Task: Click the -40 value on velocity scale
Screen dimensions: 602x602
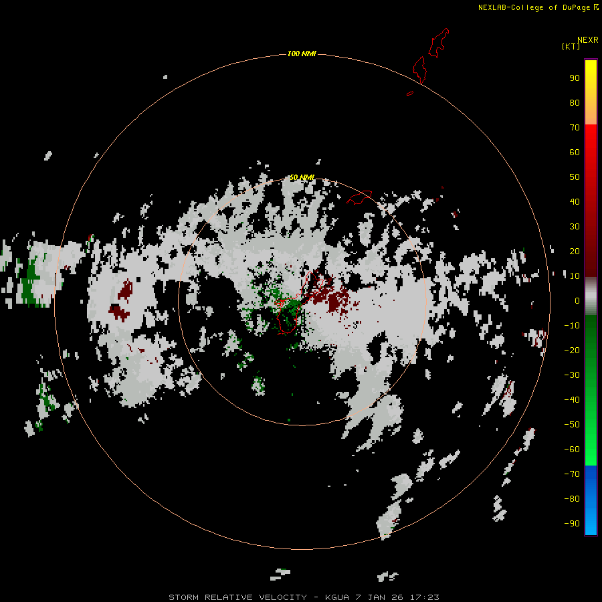Action: [572, 400]
